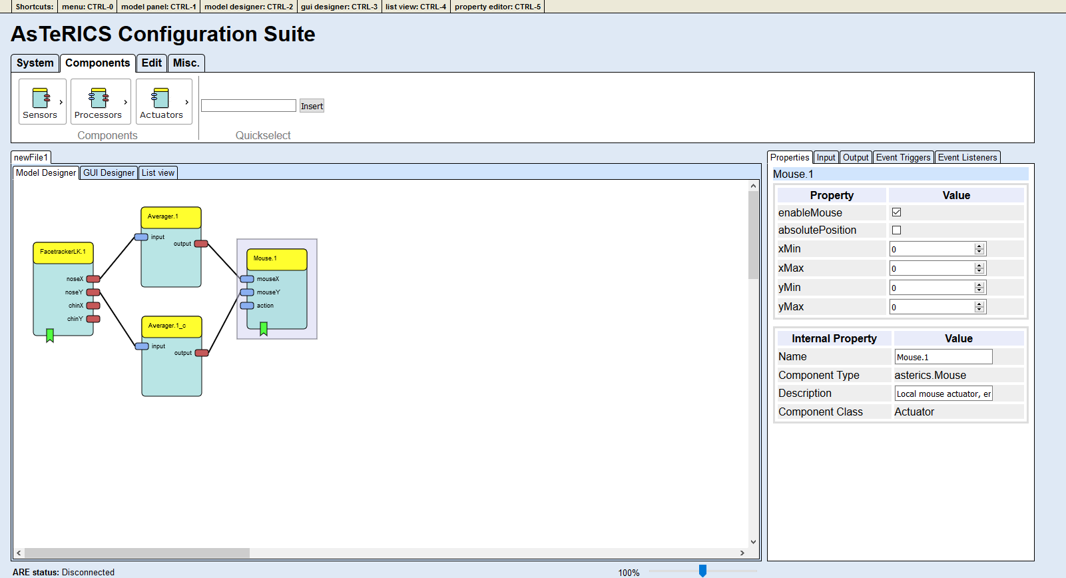Open the Event Triggers tab
The width and height of the screenshot is (1066, 578).
pyautogui.click(x=904, y=158)
